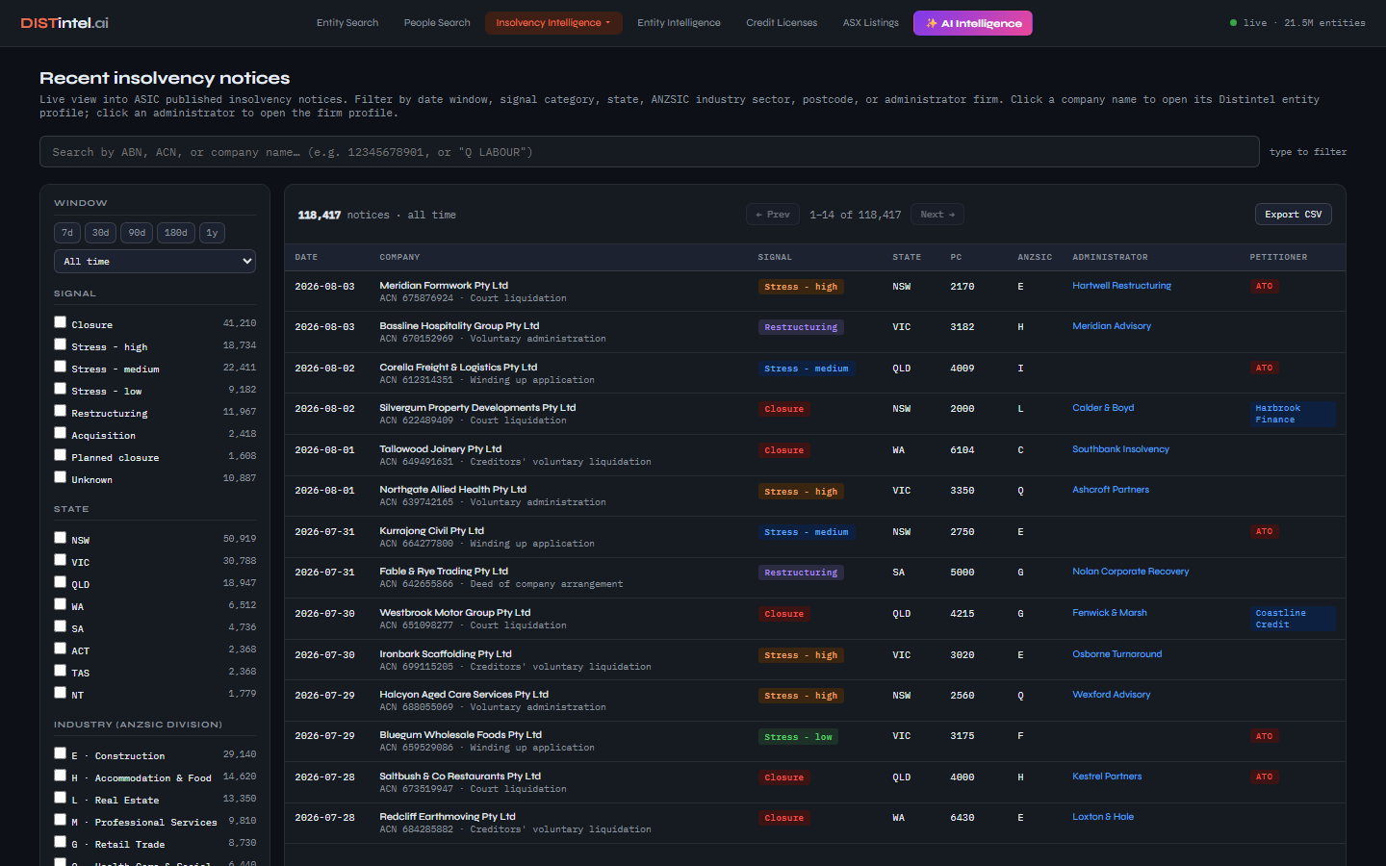Image resolution: width=1386 pixels, height=866 pixels.
Task: Enable the Restructuring signal filter
Action: coord(61,411)
